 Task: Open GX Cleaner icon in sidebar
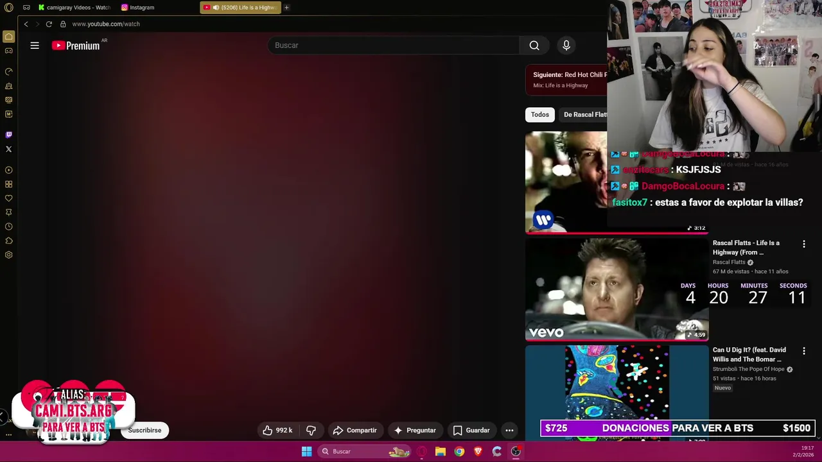[x=8, y=86]
